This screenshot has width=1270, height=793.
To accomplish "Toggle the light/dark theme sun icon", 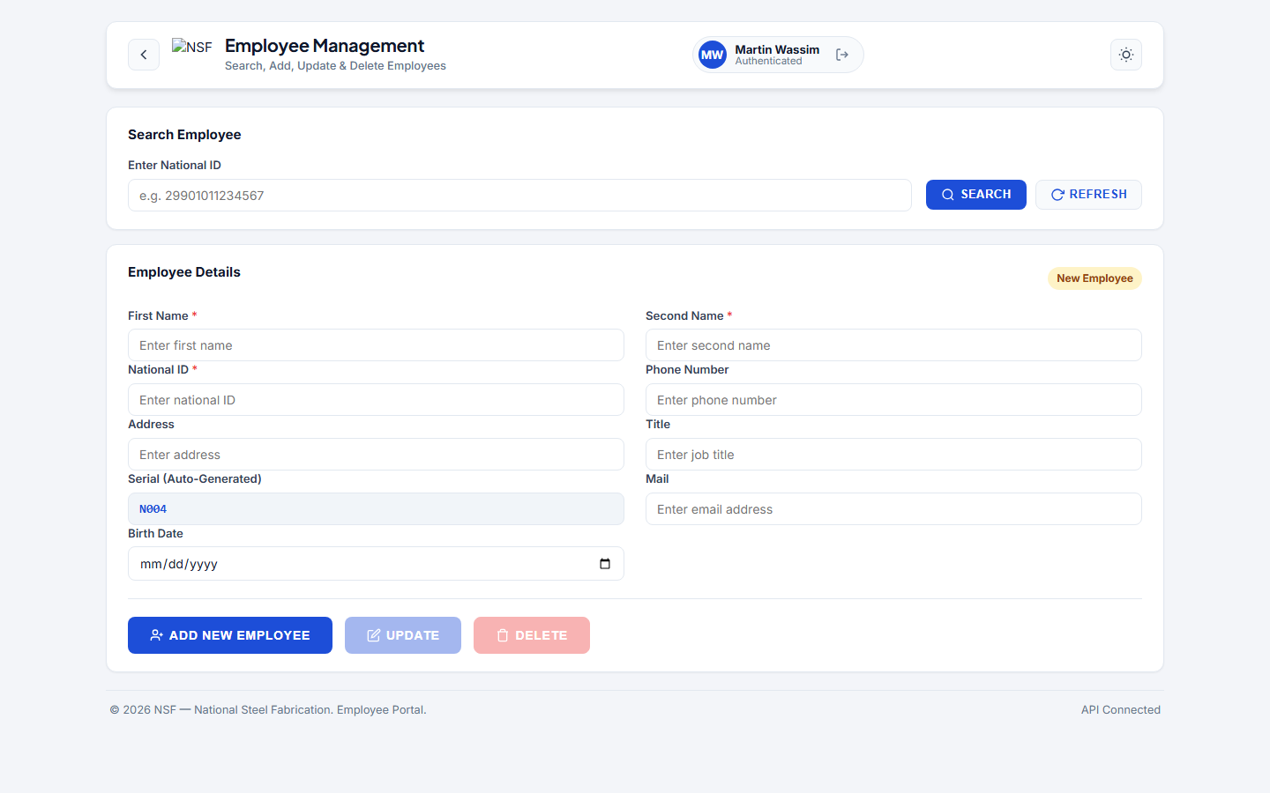I will click(1126, 55).
